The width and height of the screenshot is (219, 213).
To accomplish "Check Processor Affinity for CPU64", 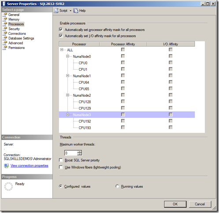I will click(x=123, y=82).
